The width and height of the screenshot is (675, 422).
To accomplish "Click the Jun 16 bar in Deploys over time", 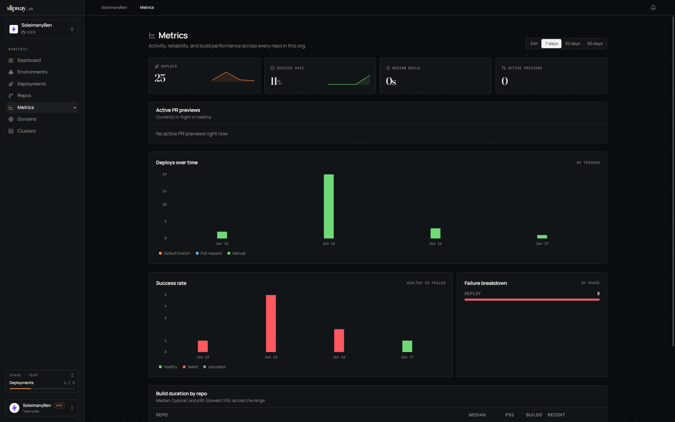I will tap(435, 233).
